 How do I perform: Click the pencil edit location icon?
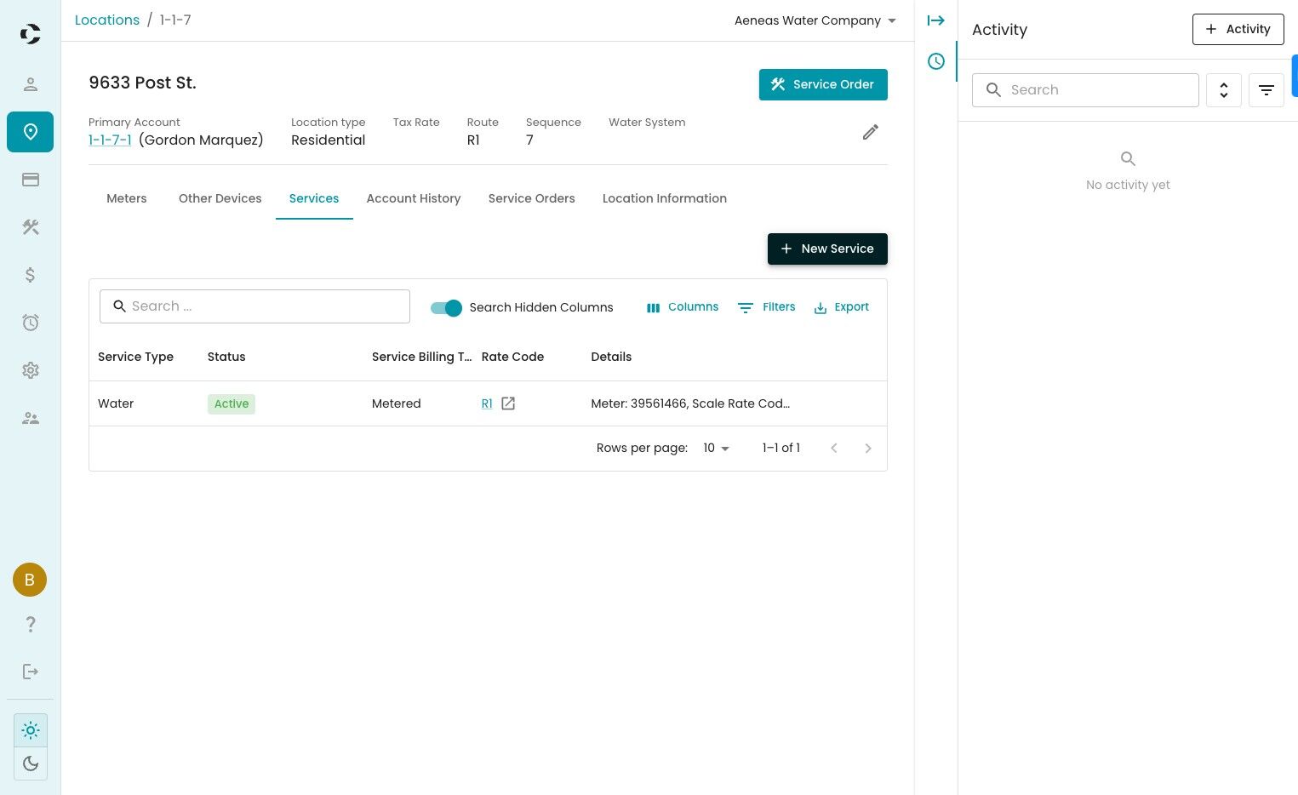[x=870, y=132]
